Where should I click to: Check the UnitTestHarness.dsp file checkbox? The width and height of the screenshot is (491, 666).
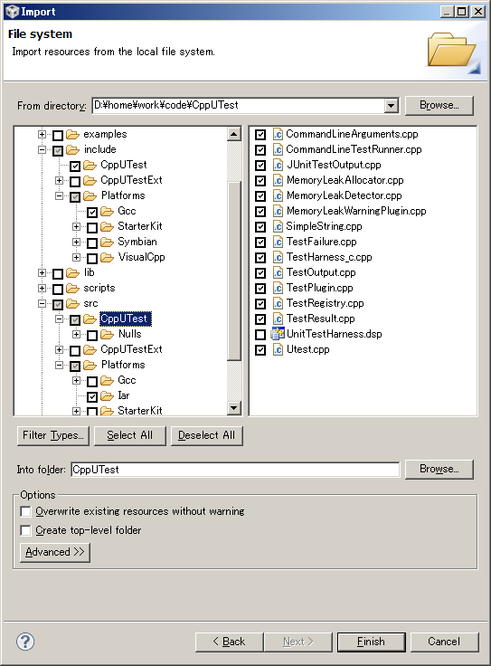coord(260,335)
